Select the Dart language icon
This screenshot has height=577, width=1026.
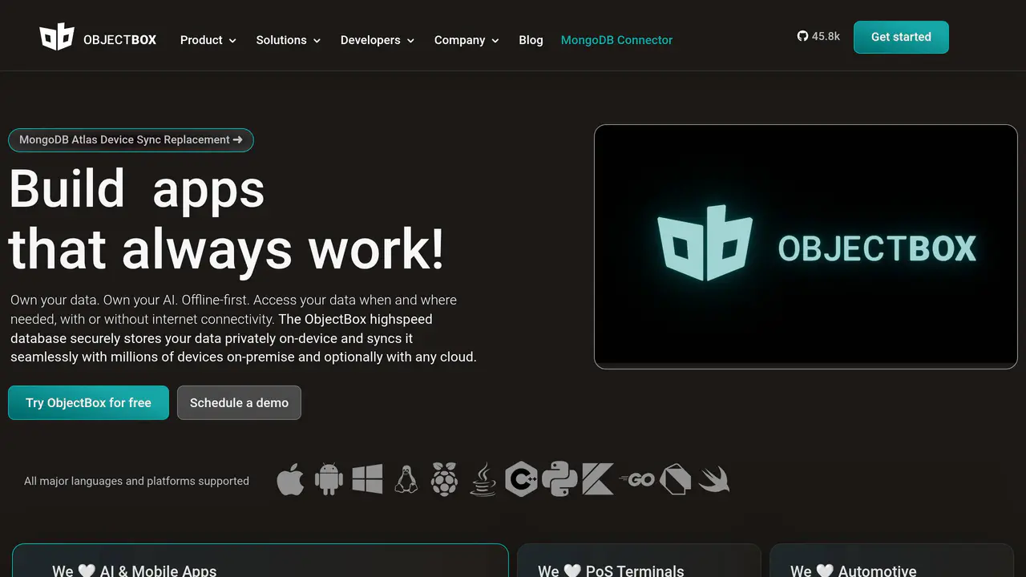(x=675, y=479)
